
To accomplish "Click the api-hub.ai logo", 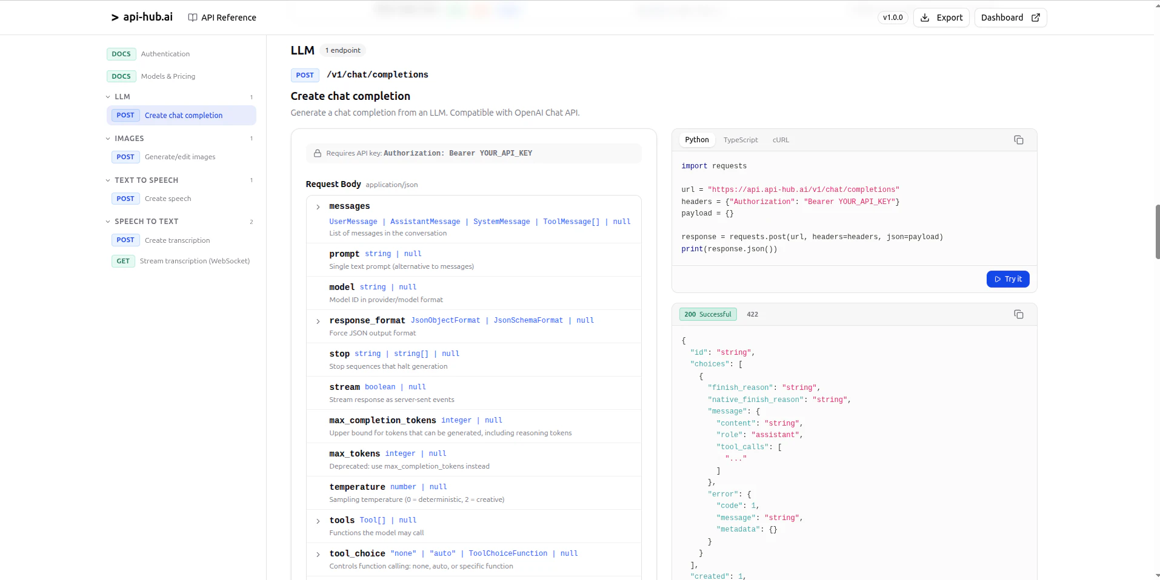I will coord(141,18).
